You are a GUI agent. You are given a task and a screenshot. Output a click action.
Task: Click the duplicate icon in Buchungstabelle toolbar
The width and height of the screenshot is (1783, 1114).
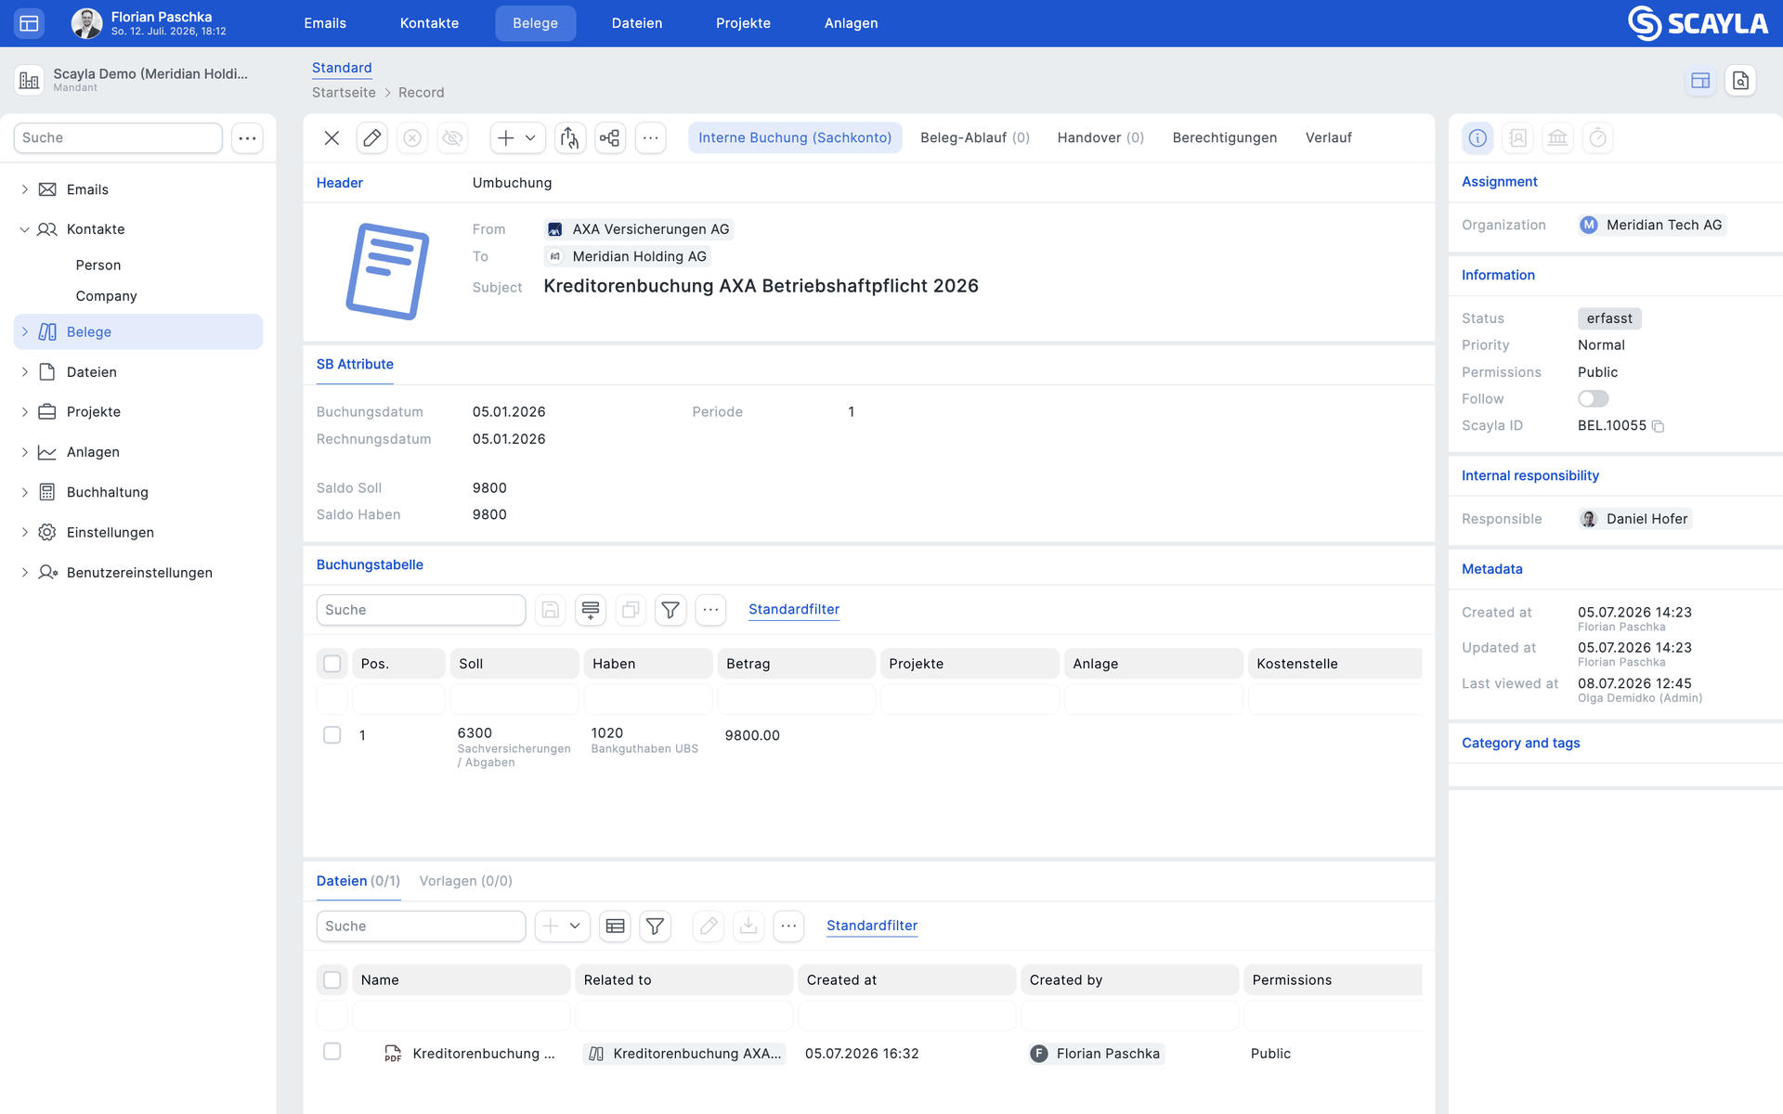pos(631,610)
